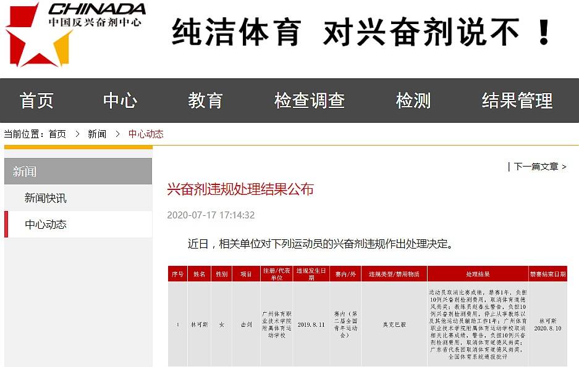Click the 处理结果 column header
579x367 pixels.
478,274
